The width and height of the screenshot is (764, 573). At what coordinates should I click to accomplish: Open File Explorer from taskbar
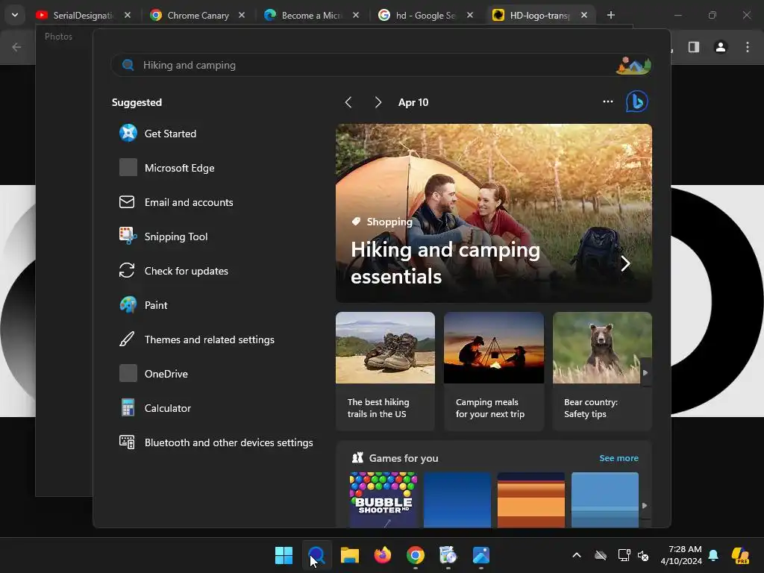pyautogui.click(x=349, y=555)
